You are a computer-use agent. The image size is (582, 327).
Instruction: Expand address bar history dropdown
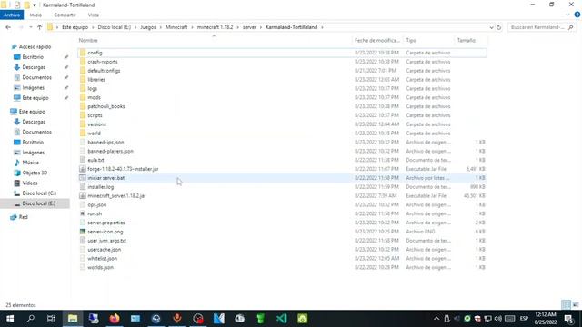pos(491,27)
